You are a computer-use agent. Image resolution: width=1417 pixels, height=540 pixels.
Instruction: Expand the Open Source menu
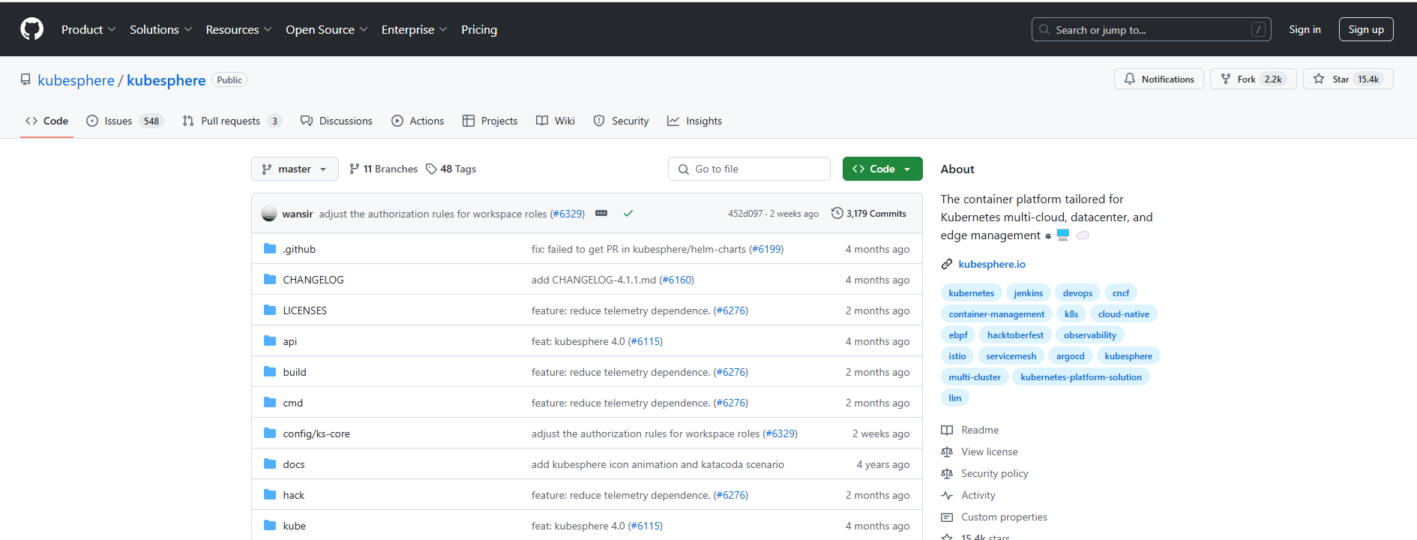pyautogui.click(x=326, y=29)
